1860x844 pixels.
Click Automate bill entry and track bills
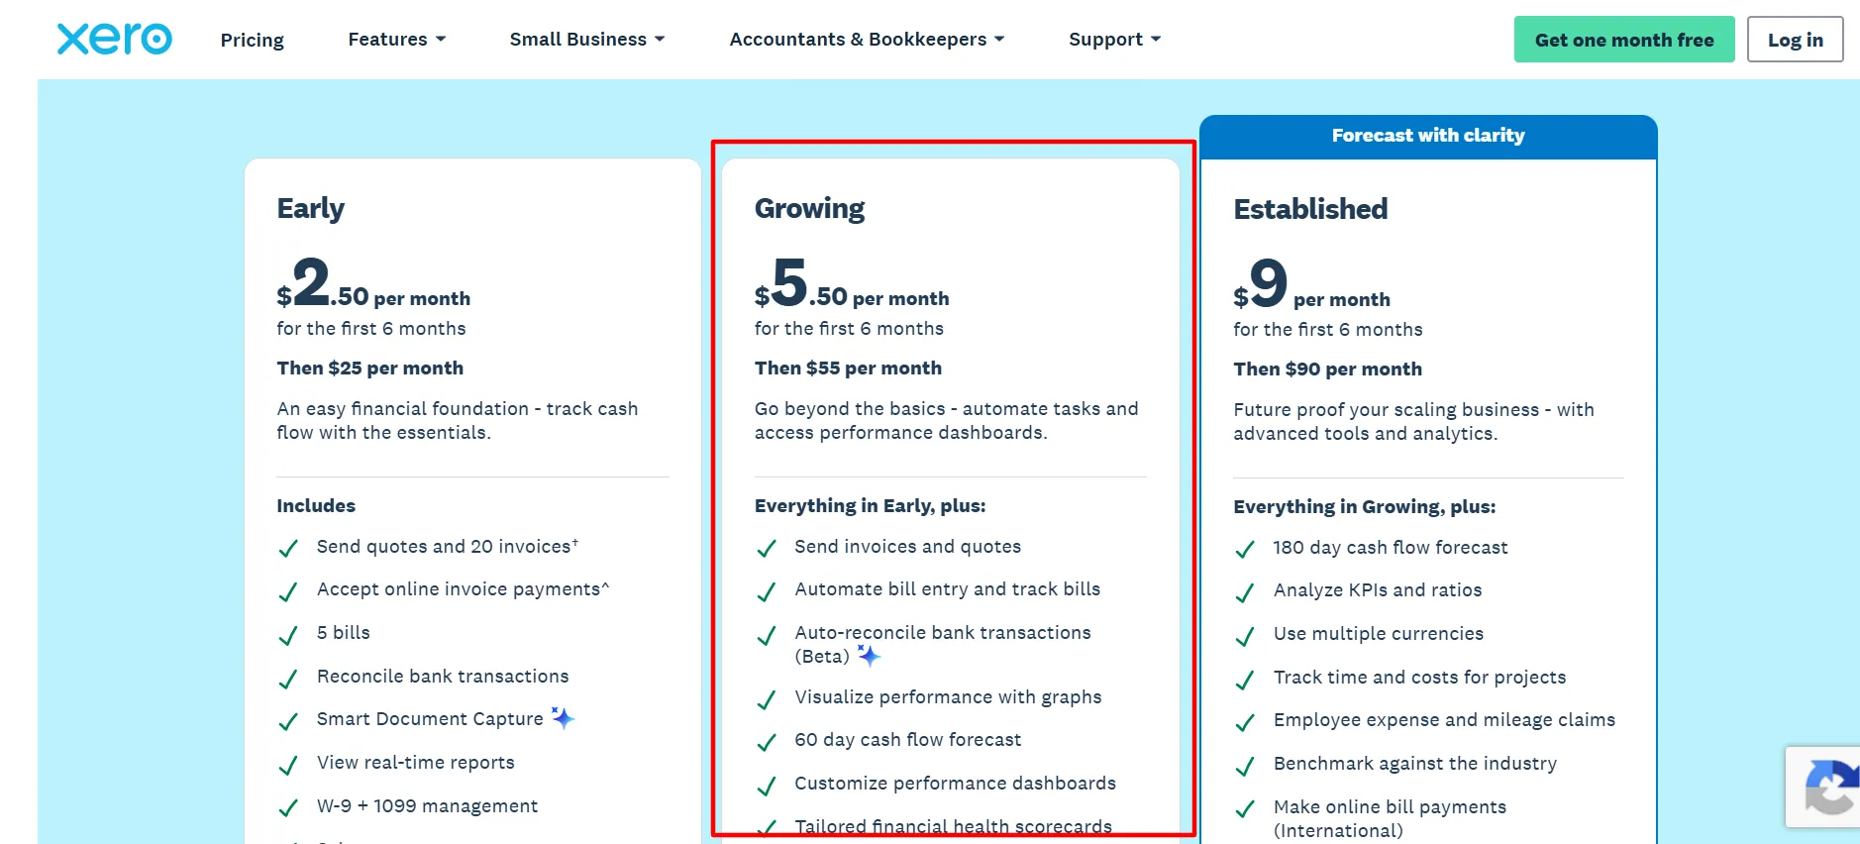tap(947, 589)
